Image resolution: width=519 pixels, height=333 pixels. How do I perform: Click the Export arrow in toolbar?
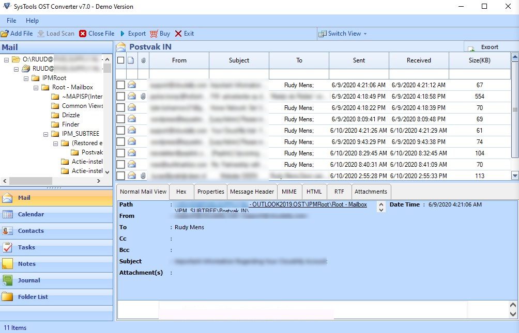tap(123, 34)
